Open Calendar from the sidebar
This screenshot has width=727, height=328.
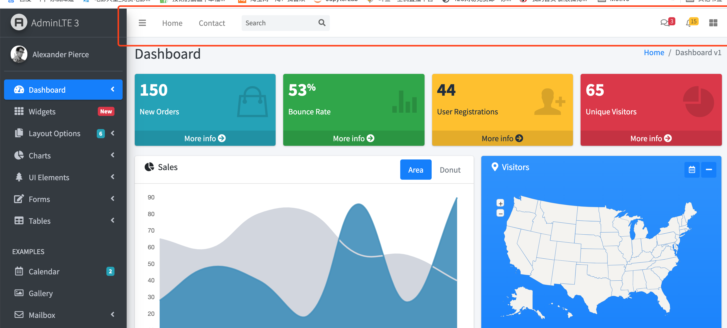44,272
